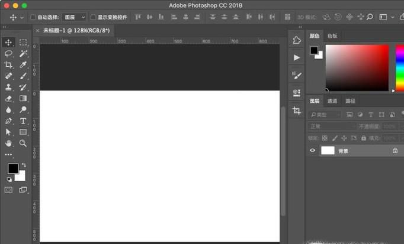The image size is (404, 244).
Task: Select the Healing Brush tool
Action: [x=8, y=76]
